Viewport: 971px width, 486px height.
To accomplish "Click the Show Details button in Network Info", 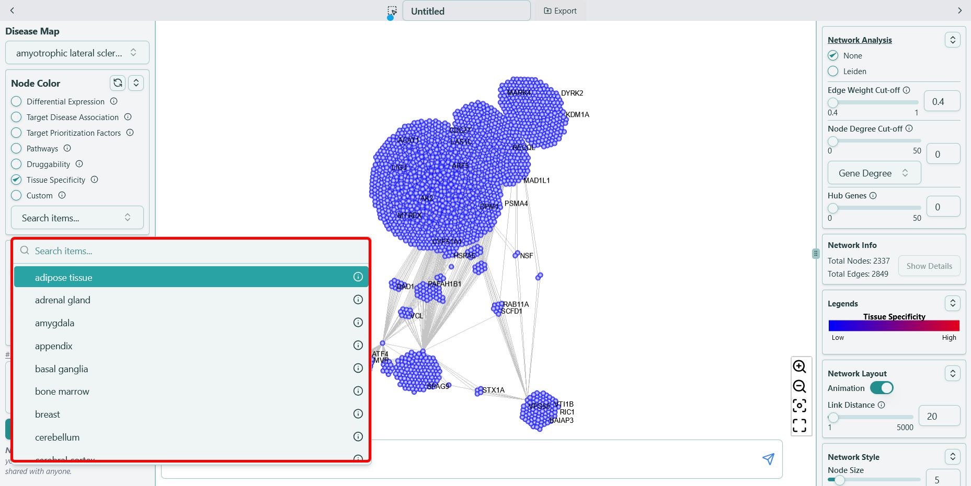I will 929,266.
